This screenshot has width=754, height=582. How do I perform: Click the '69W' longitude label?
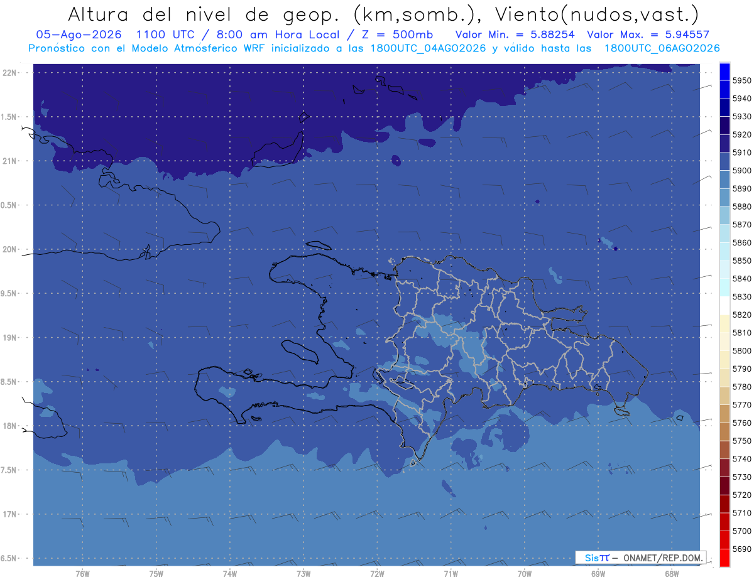pyautogui.click(x=598, y=574)
